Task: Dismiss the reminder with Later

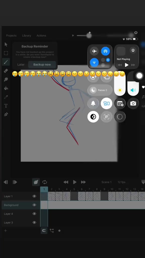Action: click(x=21, y=64)
